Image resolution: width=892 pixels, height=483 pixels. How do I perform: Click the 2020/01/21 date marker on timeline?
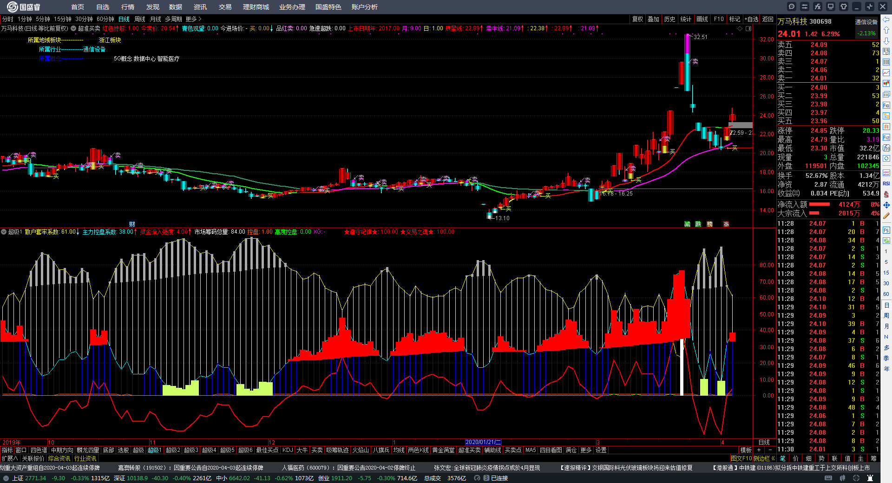pos(483,442)
